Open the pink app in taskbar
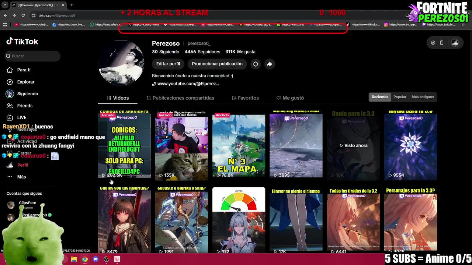 click(x=117, y=259)
